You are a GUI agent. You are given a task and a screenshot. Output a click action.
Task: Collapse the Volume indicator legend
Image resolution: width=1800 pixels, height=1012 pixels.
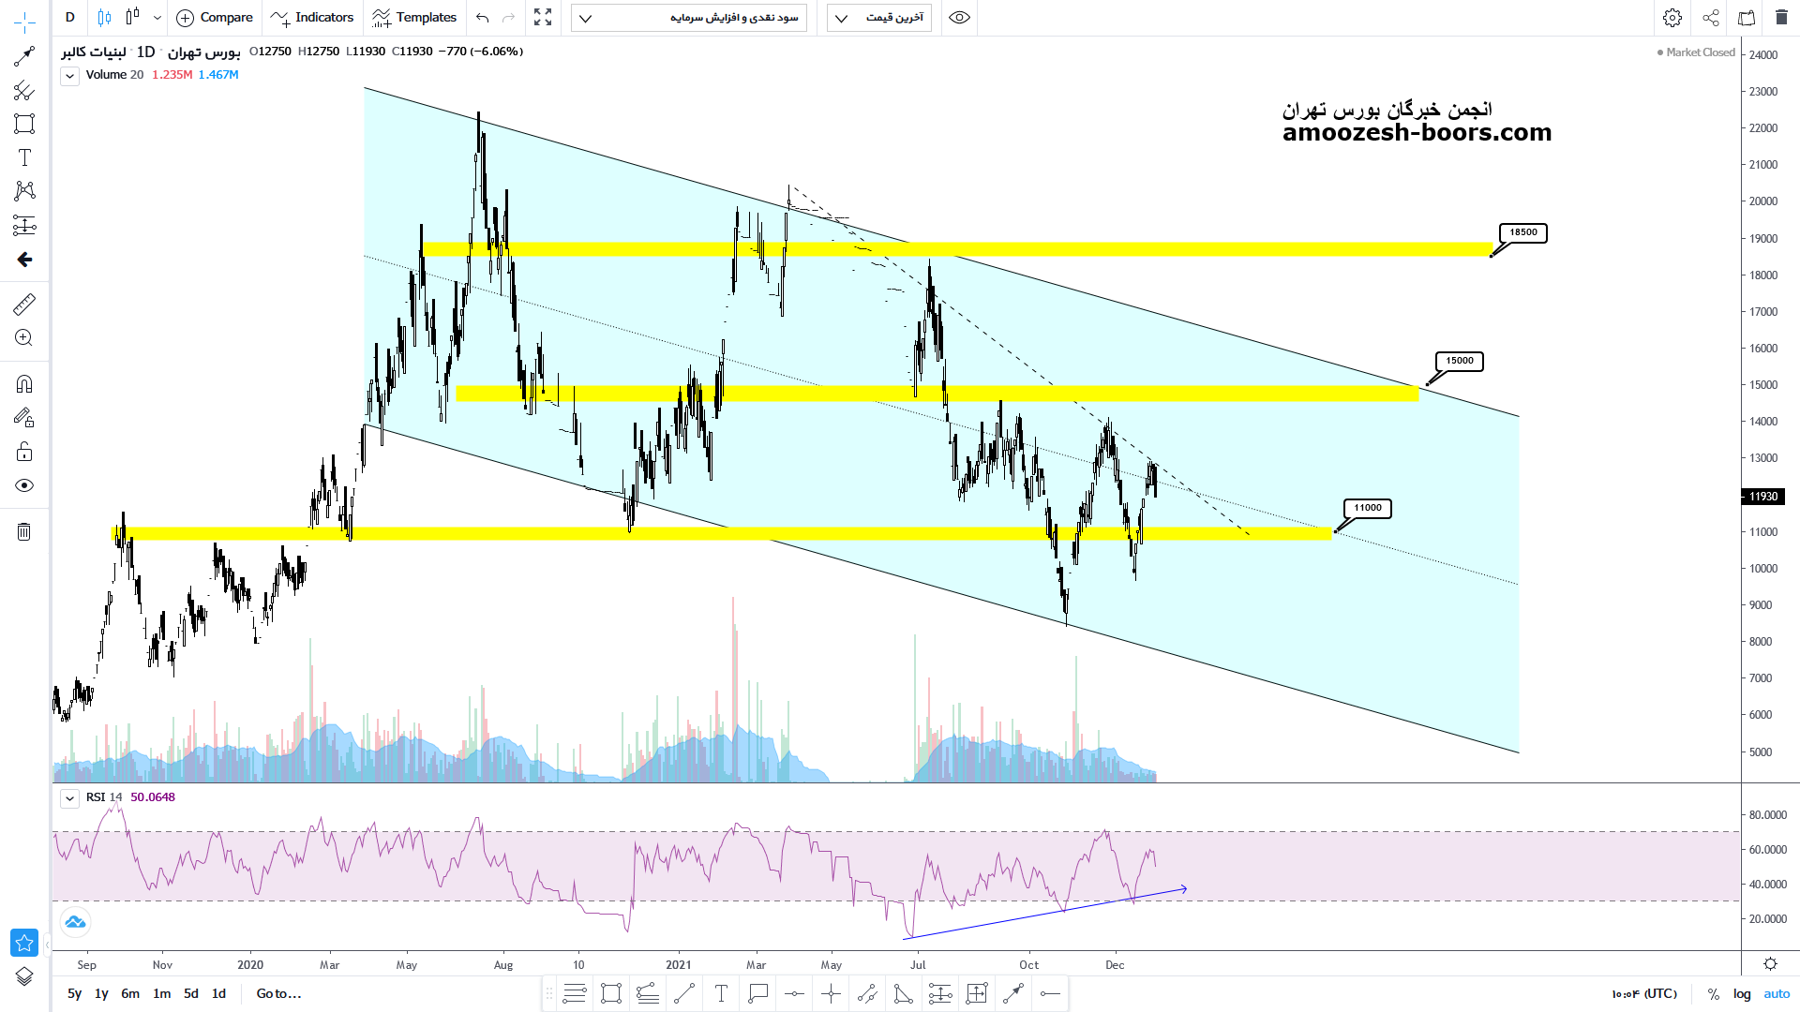coord(69,76)
